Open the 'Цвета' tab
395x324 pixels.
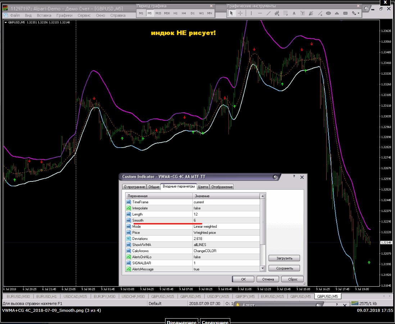pyautogui.click(x=203, y=187)
